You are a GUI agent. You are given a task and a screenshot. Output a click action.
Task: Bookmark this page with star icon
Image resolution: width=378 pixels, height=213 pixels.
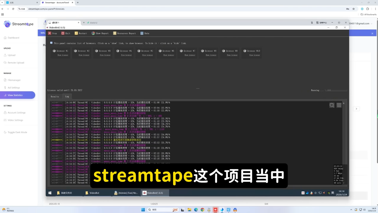[x=353, y=9]
